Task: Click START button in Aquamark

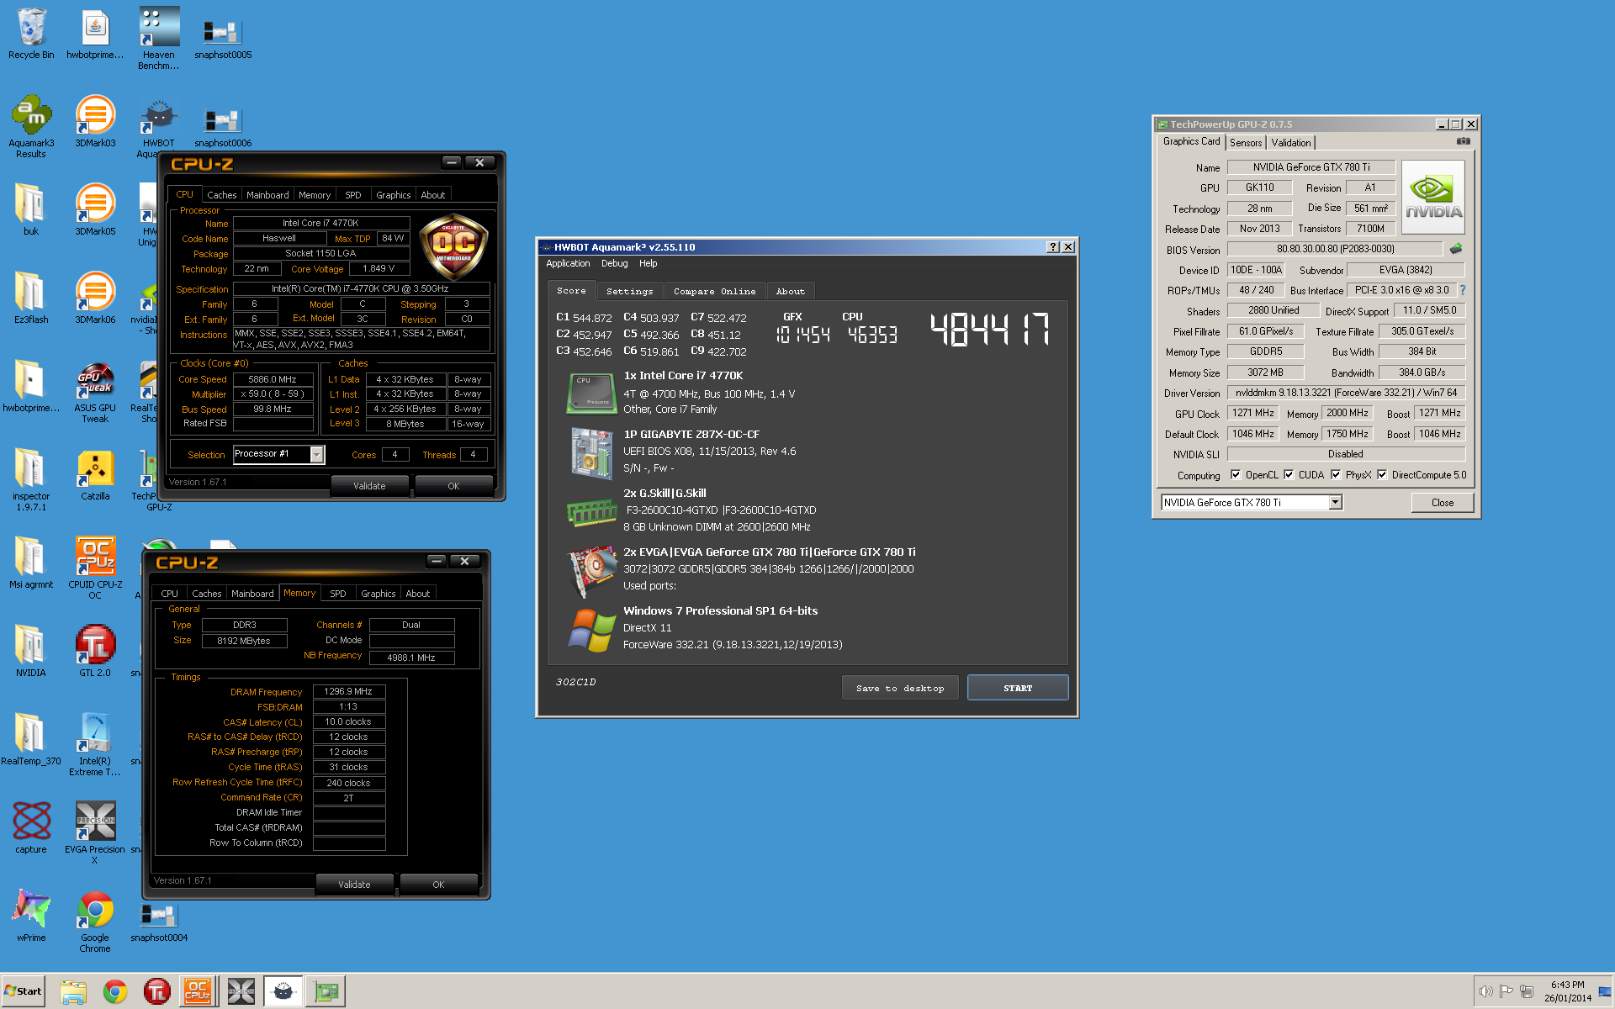Action: (x=1018, y=688)
